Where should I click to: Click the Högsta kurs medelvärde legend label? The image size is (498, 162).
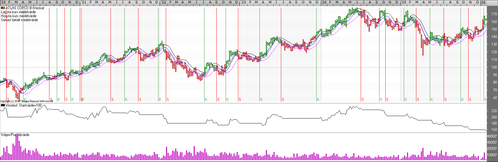pyautogui.click(x=18, y=16)
